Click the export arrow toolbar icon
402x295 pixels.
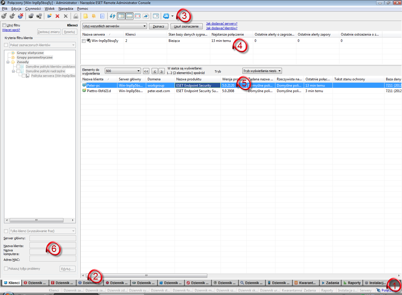[146, 16]
